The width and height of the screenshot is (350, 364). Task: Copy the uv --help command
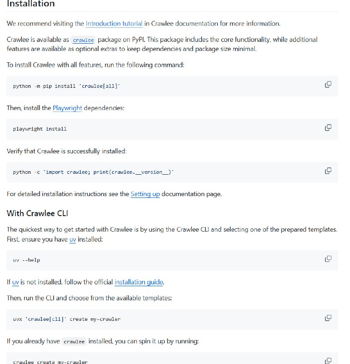(x=327, y=258)
